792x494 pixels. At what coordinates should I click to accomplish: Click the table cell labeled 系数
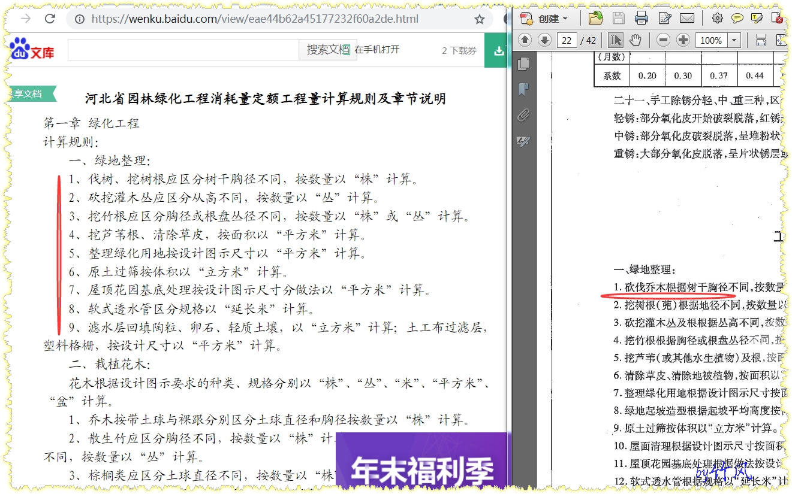(612, 76)
